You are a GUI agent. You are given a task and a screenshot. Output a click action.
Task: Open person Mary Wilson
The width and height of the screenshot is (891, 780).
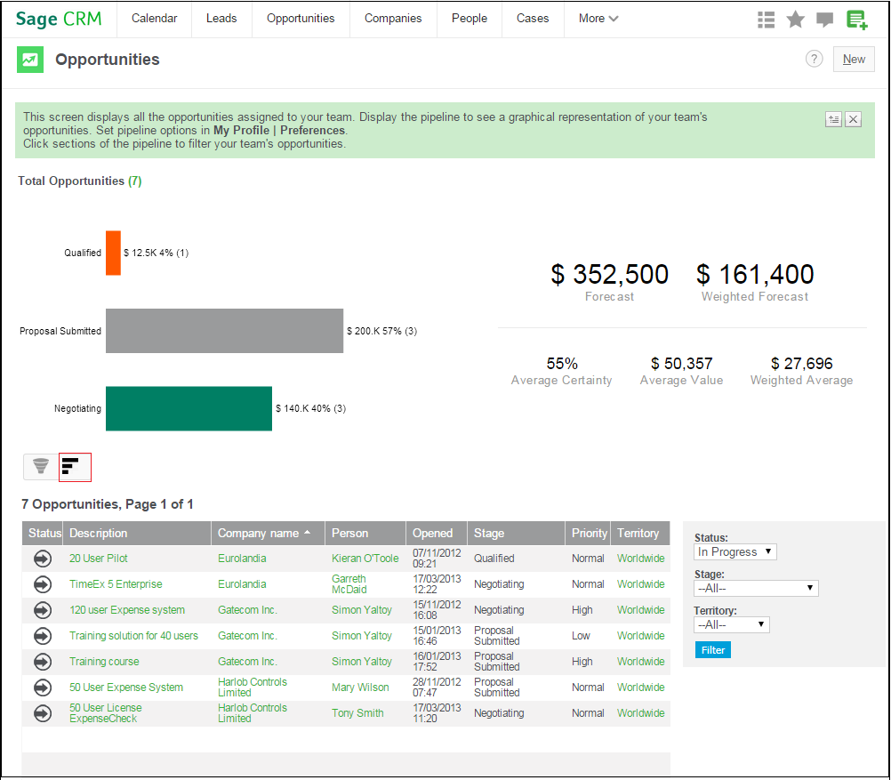click(360, 688)
